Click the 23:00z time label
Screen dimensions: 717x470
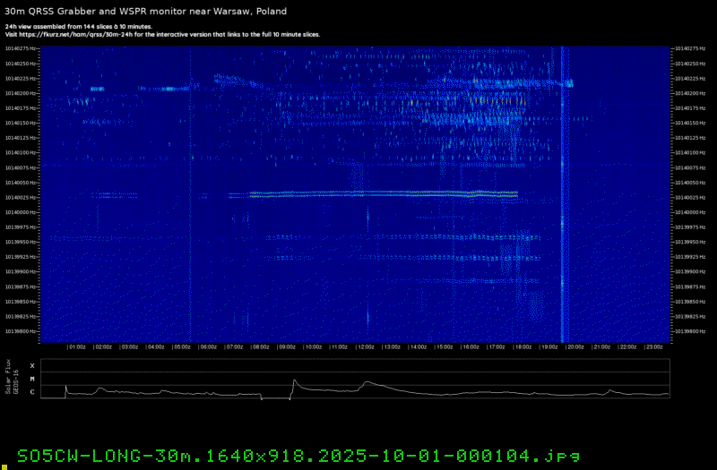pos(654,347)
